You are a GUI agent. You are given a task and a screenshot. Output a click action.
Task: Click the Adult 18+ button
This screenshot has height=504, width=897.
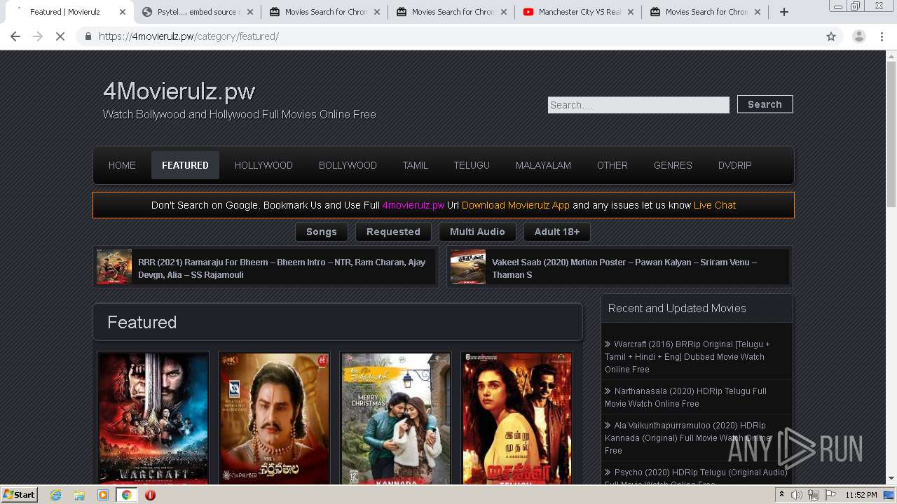557,232
